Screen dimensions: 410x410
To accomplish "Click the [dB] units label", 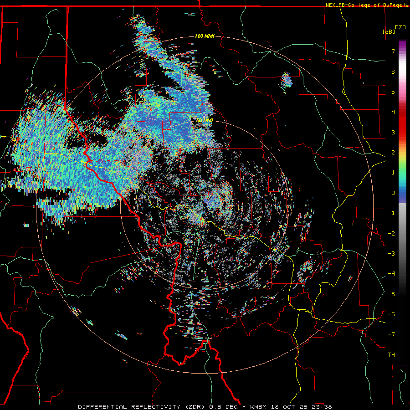I will tap(389, 31).
